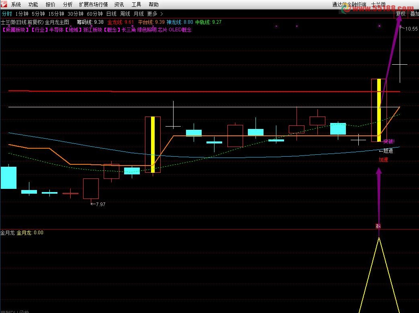Click the 涨 signal icon marker

(378, 226)
